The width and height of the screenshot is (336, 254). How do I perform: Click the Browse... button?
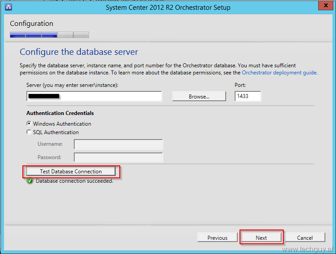(199, 96)
